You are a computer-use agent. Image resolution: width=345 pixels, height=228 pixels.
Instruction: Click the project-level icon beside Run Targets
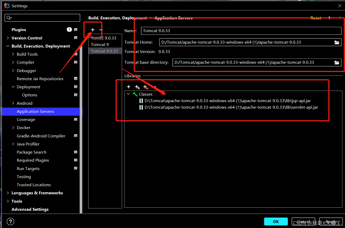[76, 168]
